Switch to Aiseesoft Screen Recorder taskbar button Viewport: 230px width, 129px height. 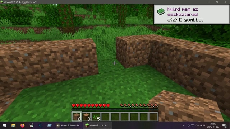click(x=69, y=125)
